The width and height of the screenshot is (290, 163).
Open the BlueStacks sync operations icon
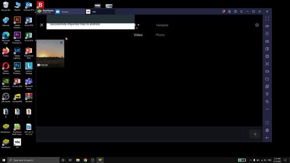point(267,49)
